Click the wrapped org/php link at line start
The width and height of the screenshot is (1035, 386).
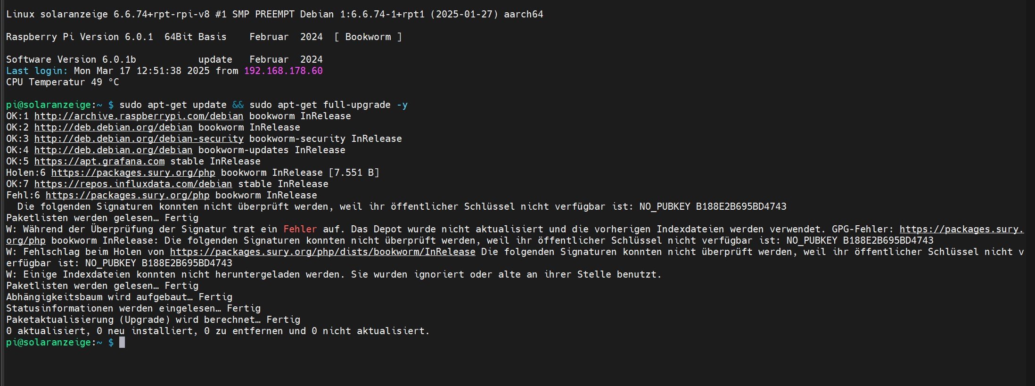click(25, 240)
